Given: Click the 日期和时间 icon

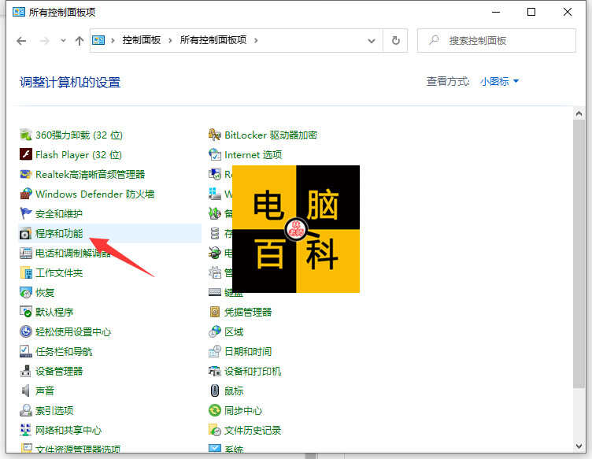Looking at the screenshot, I should click(215, 351).
